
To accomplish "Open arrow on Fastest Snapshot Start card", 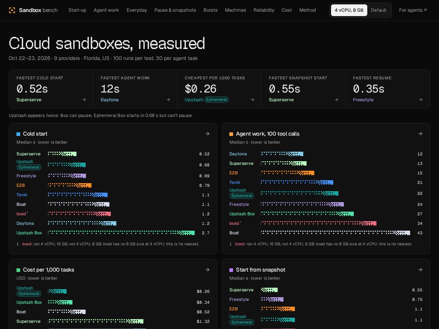I will tap(337, 100).
